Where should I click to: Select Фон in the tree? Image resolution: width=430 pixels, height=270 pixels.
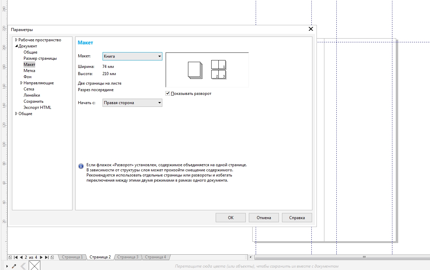point(27,77)
